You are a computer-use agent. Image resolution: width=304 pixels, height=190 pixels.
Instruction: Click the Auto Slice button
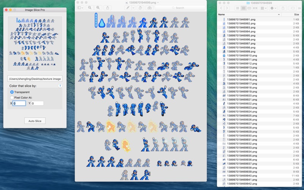[x=35, y=121]
